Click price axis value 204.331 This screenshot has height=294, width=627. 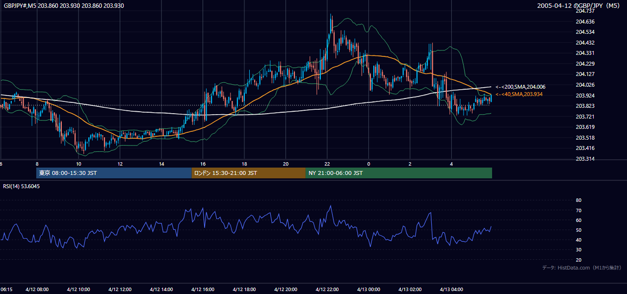(585, 53)
